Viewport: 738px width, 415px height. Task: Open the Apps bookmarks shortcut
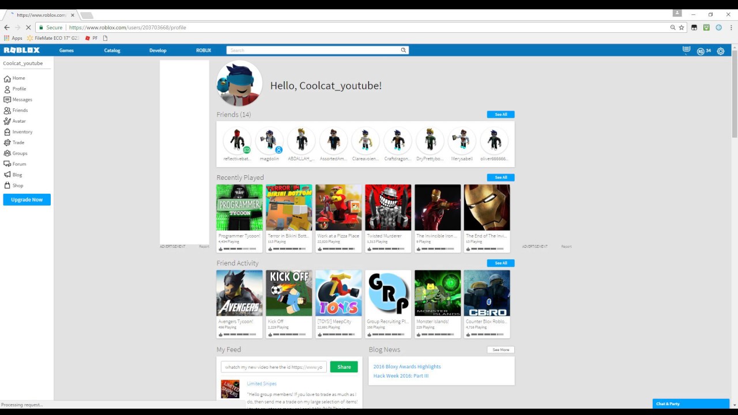pos(13,38)
